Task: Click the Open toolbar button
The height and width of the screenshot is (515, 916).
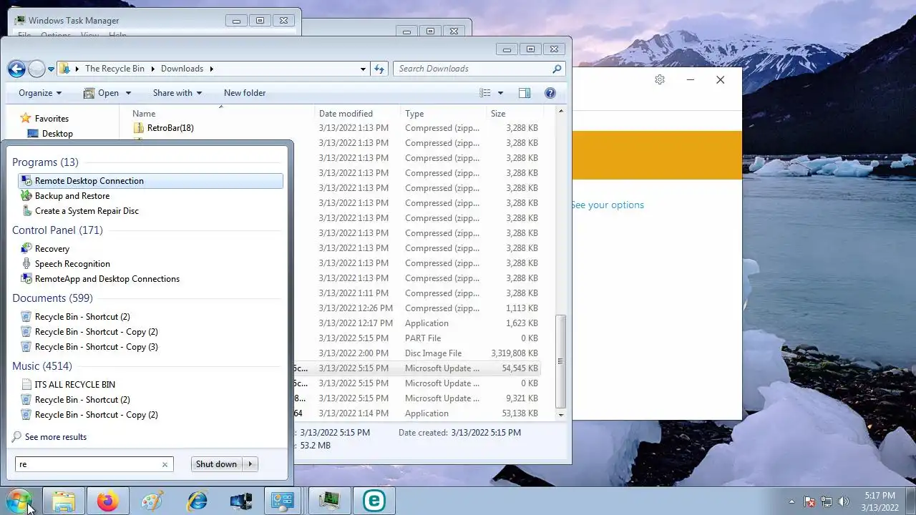Action: point(102,93)
